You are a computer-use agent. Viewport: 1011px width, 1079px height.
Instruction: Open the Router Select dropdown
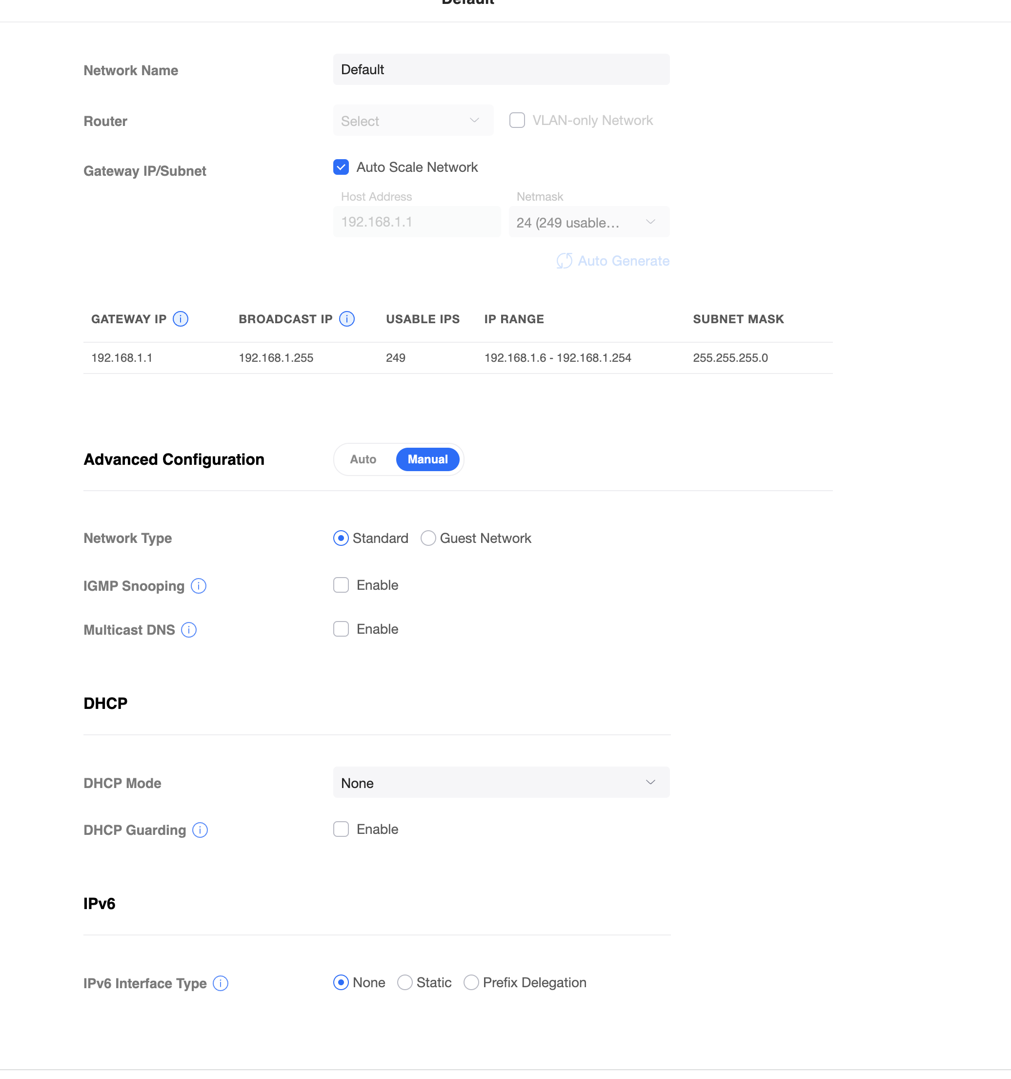413,121
